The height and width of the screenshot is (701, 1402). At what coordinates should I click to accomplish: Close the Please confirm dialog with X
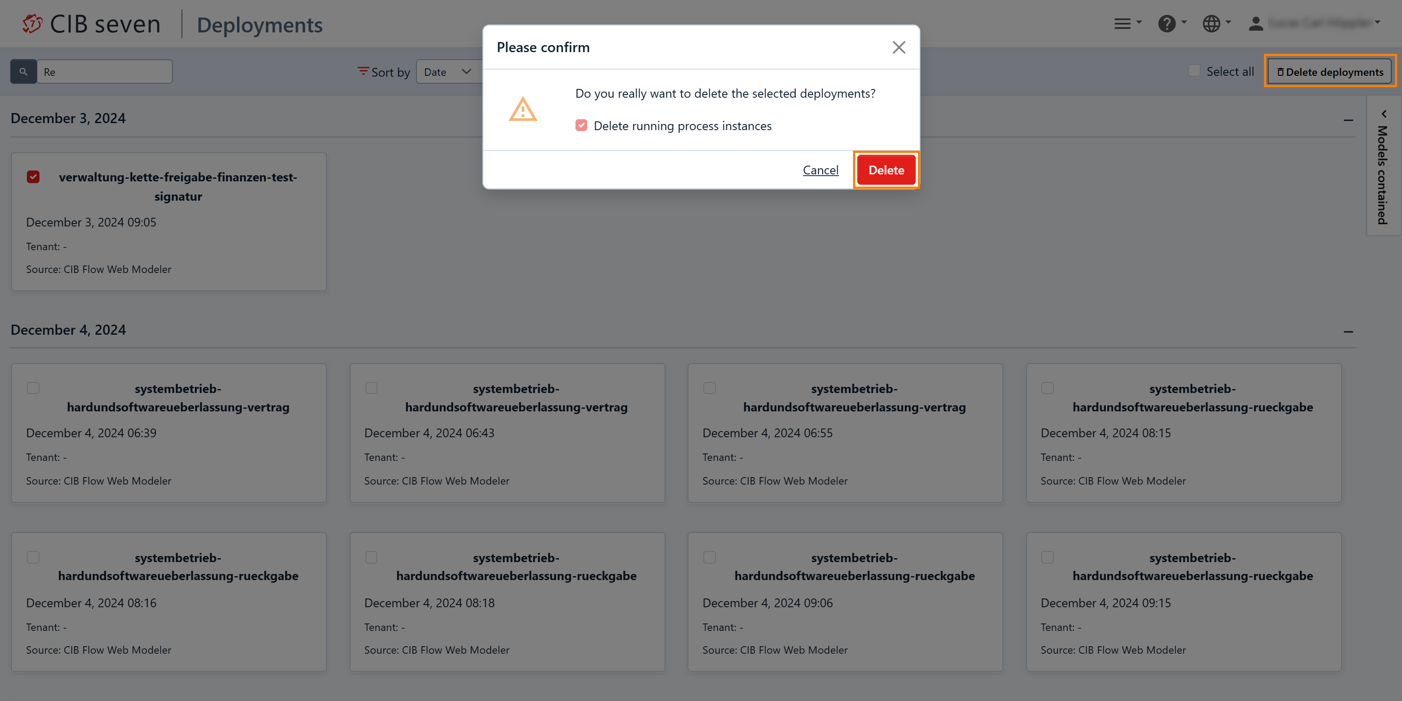click(899, 47)
